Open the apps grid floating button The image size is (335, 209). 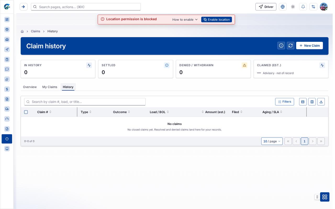325,197
